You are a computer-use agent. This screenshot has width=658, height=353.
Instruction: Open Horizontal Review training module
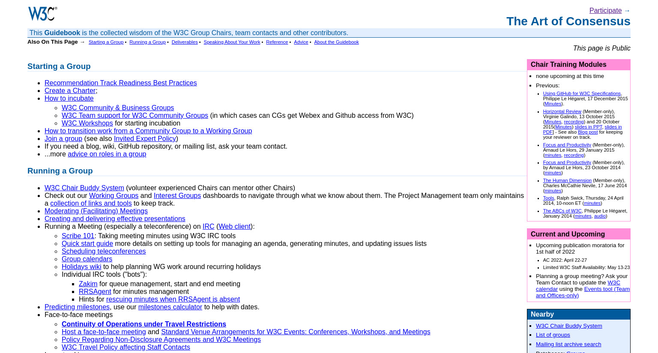pos(562,111)
